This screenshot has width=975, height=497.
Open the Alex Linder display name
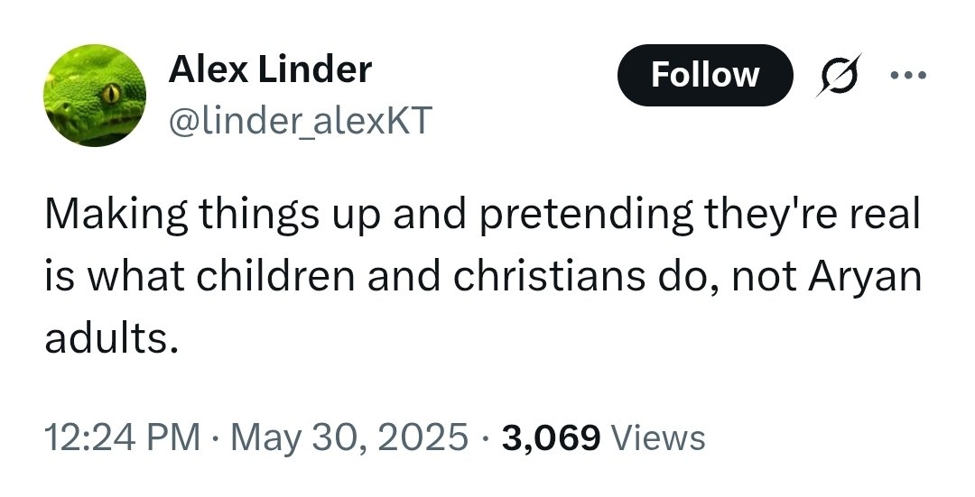click(x=270, y=69)
